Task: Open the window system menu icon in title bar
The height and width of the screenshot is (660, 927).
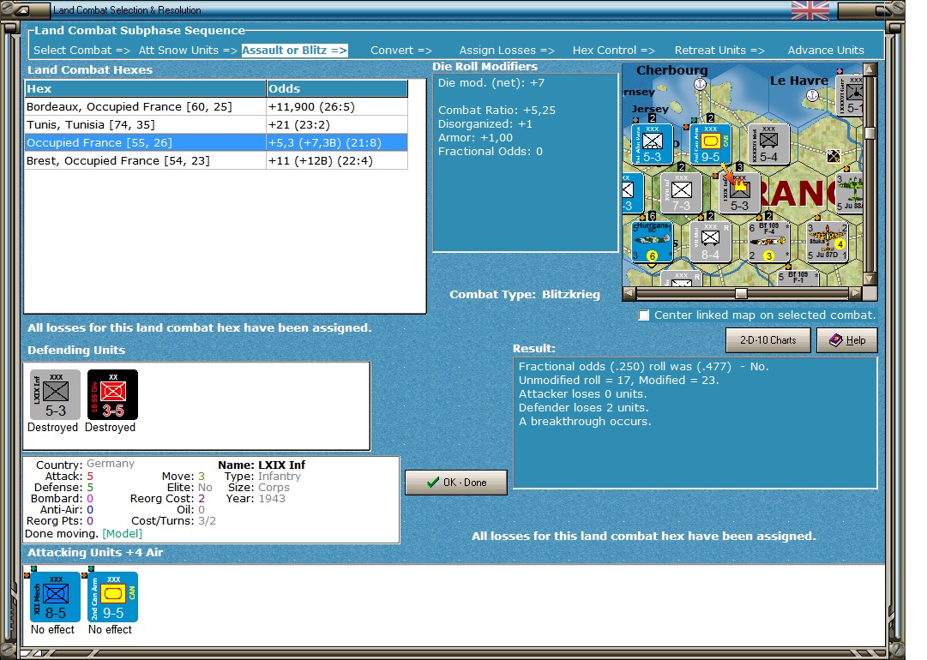Action: point(21,10)
